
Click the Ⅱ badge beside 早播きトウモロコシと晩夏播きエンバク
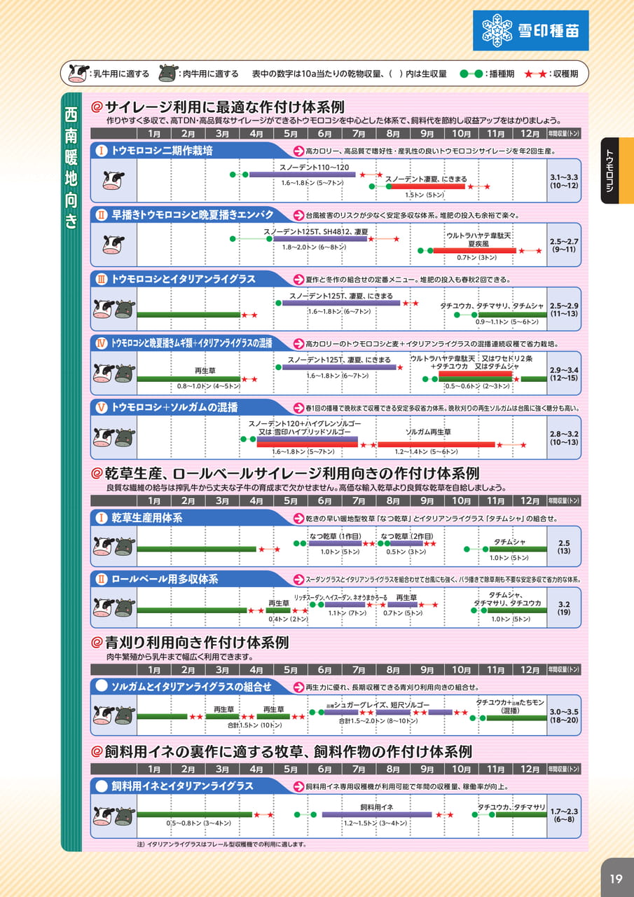pos(101,214)
